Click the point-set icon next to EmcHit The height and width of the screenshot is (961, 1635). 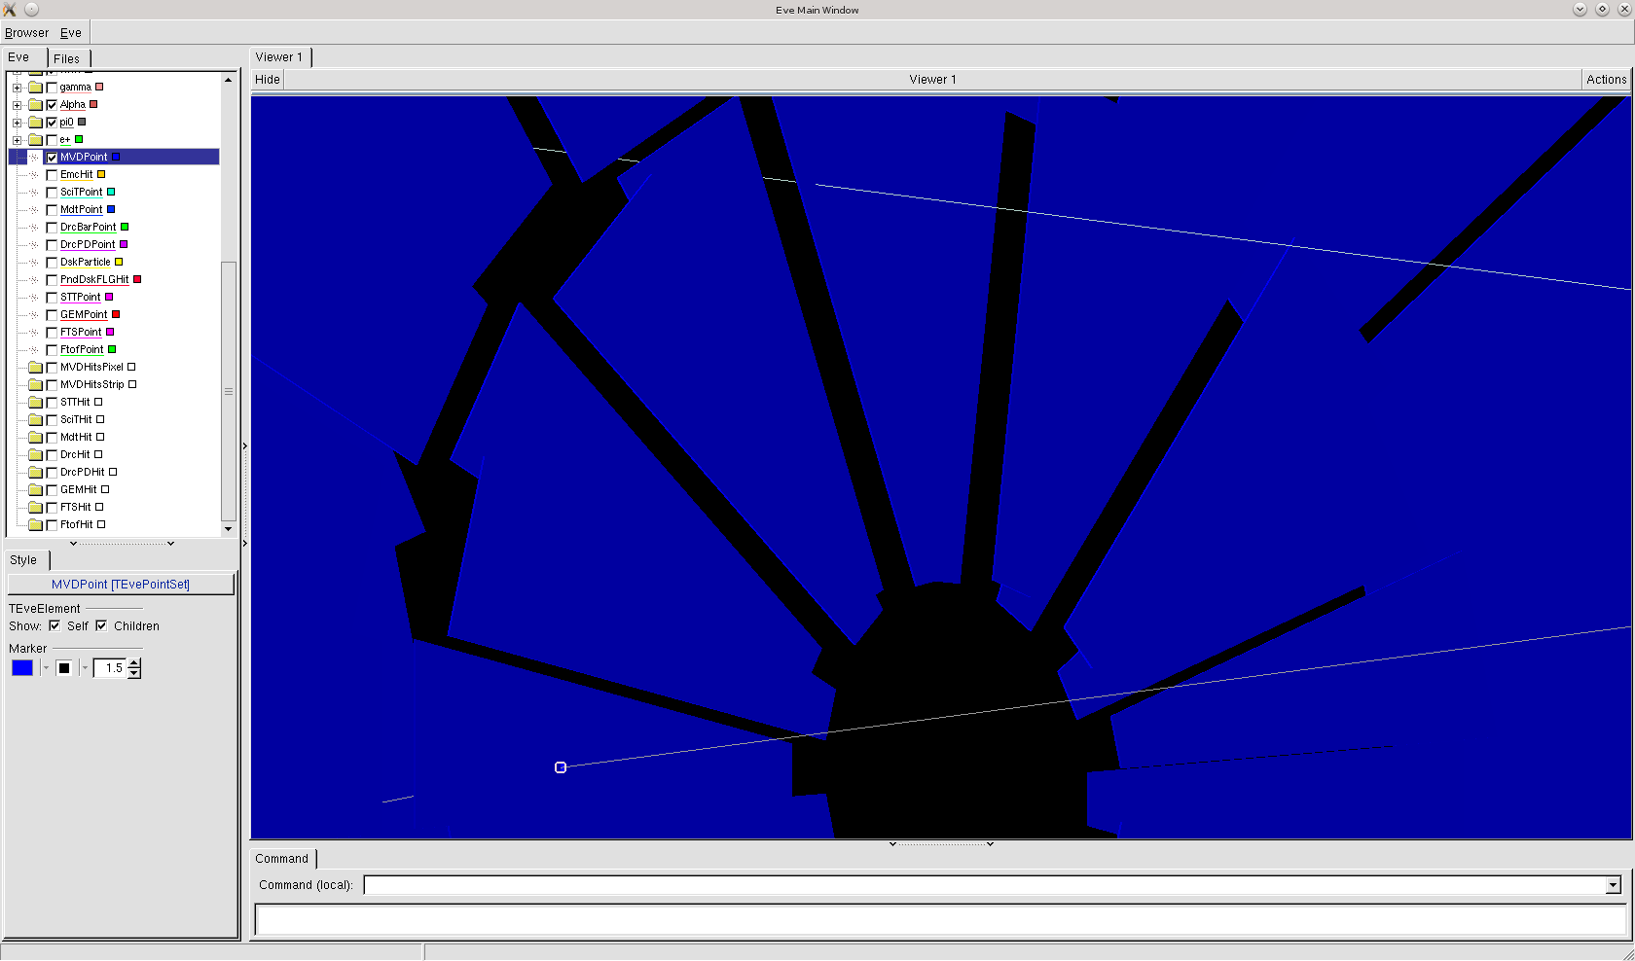point(35,175)
